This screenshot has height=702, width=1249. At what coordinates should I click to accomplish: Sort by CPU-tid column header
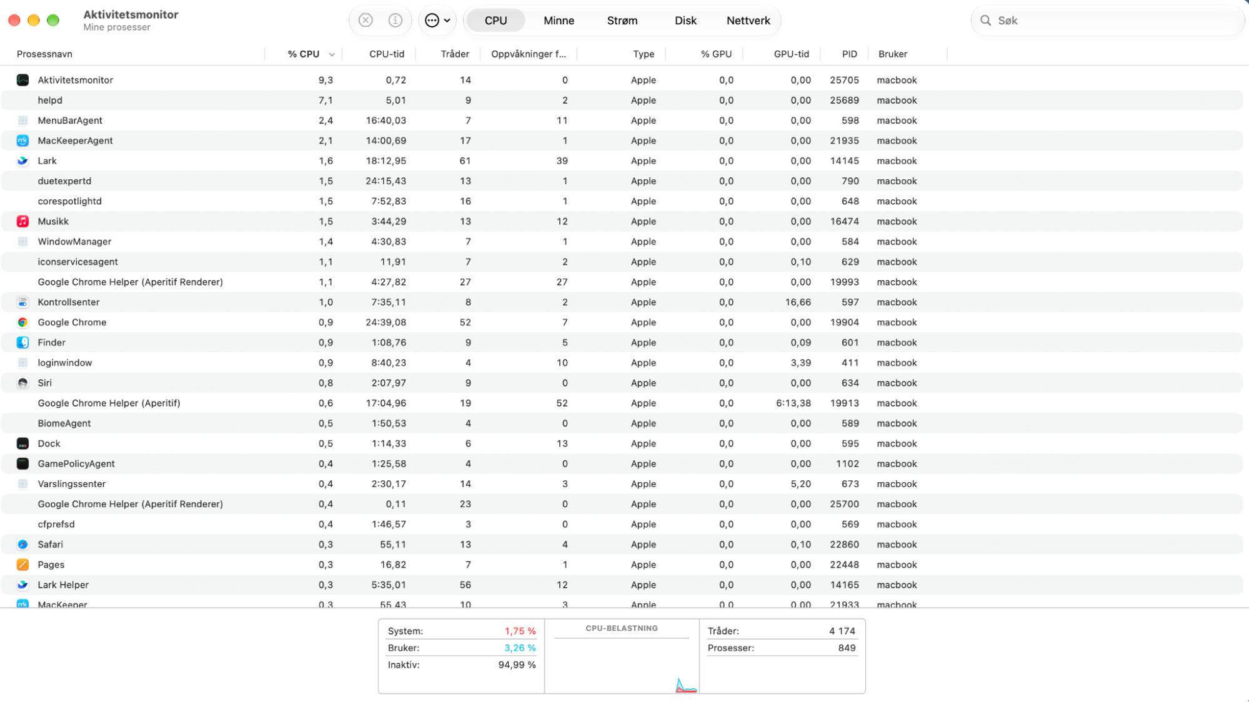387,54
